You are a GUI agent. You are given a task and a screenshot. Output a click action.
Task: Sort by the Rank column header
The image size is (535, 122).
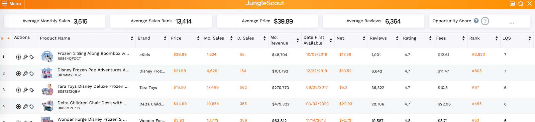coord(497,38)
